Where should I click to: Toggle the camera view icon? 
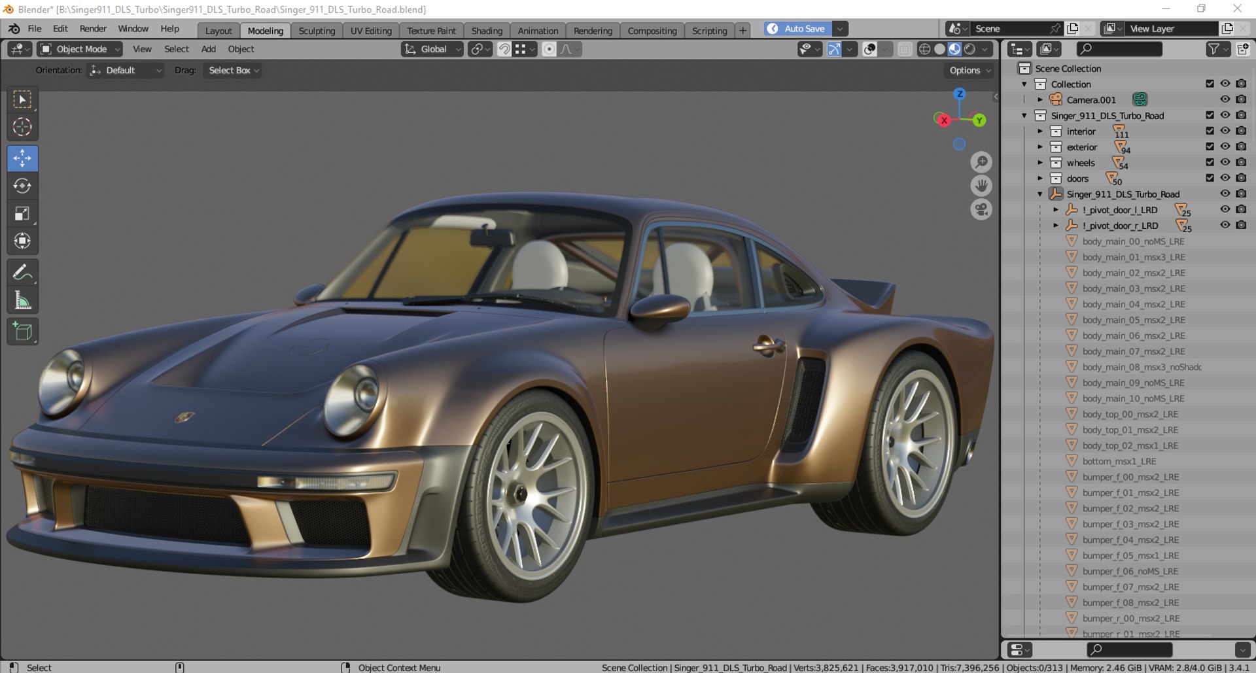click(x=981, y=209)
